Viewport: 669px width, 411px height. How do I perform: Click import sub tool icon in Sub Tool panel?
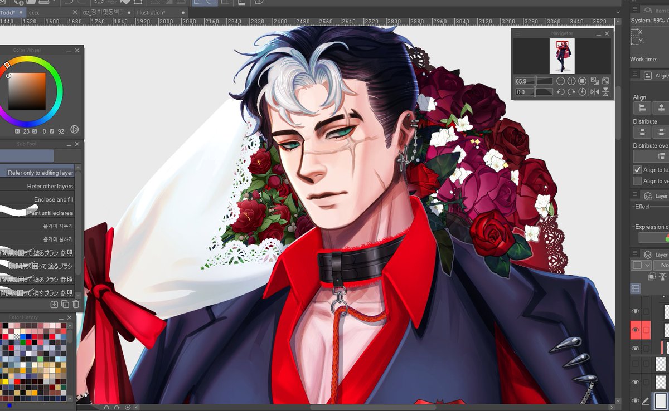click(x=54, y=304)
